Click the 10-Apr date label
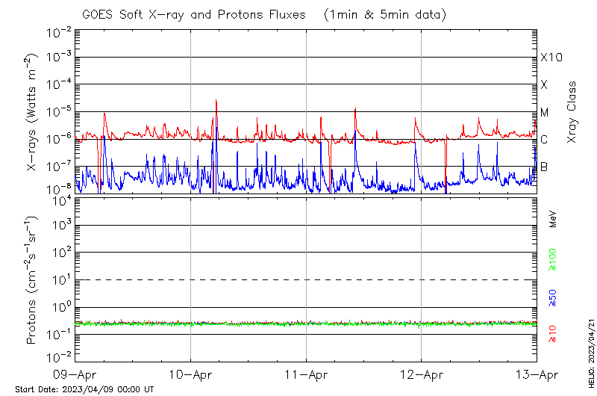The image size is (597, 396). (x=190, y=374)
